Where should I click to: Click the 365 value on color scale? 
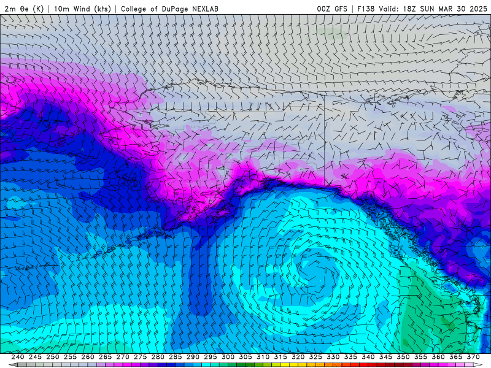point(456,357)
